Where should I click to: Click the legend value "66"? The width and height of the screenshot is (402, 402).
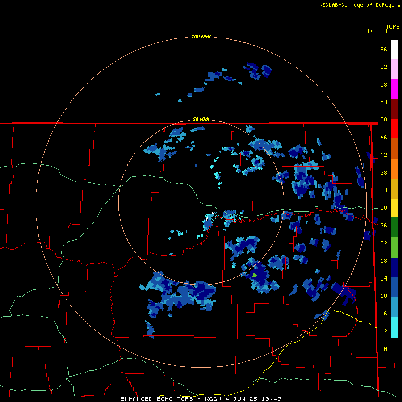(x=384, y=49)
